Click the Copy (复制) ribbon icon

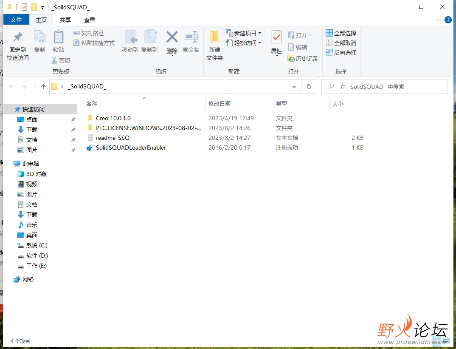point(39,37)
